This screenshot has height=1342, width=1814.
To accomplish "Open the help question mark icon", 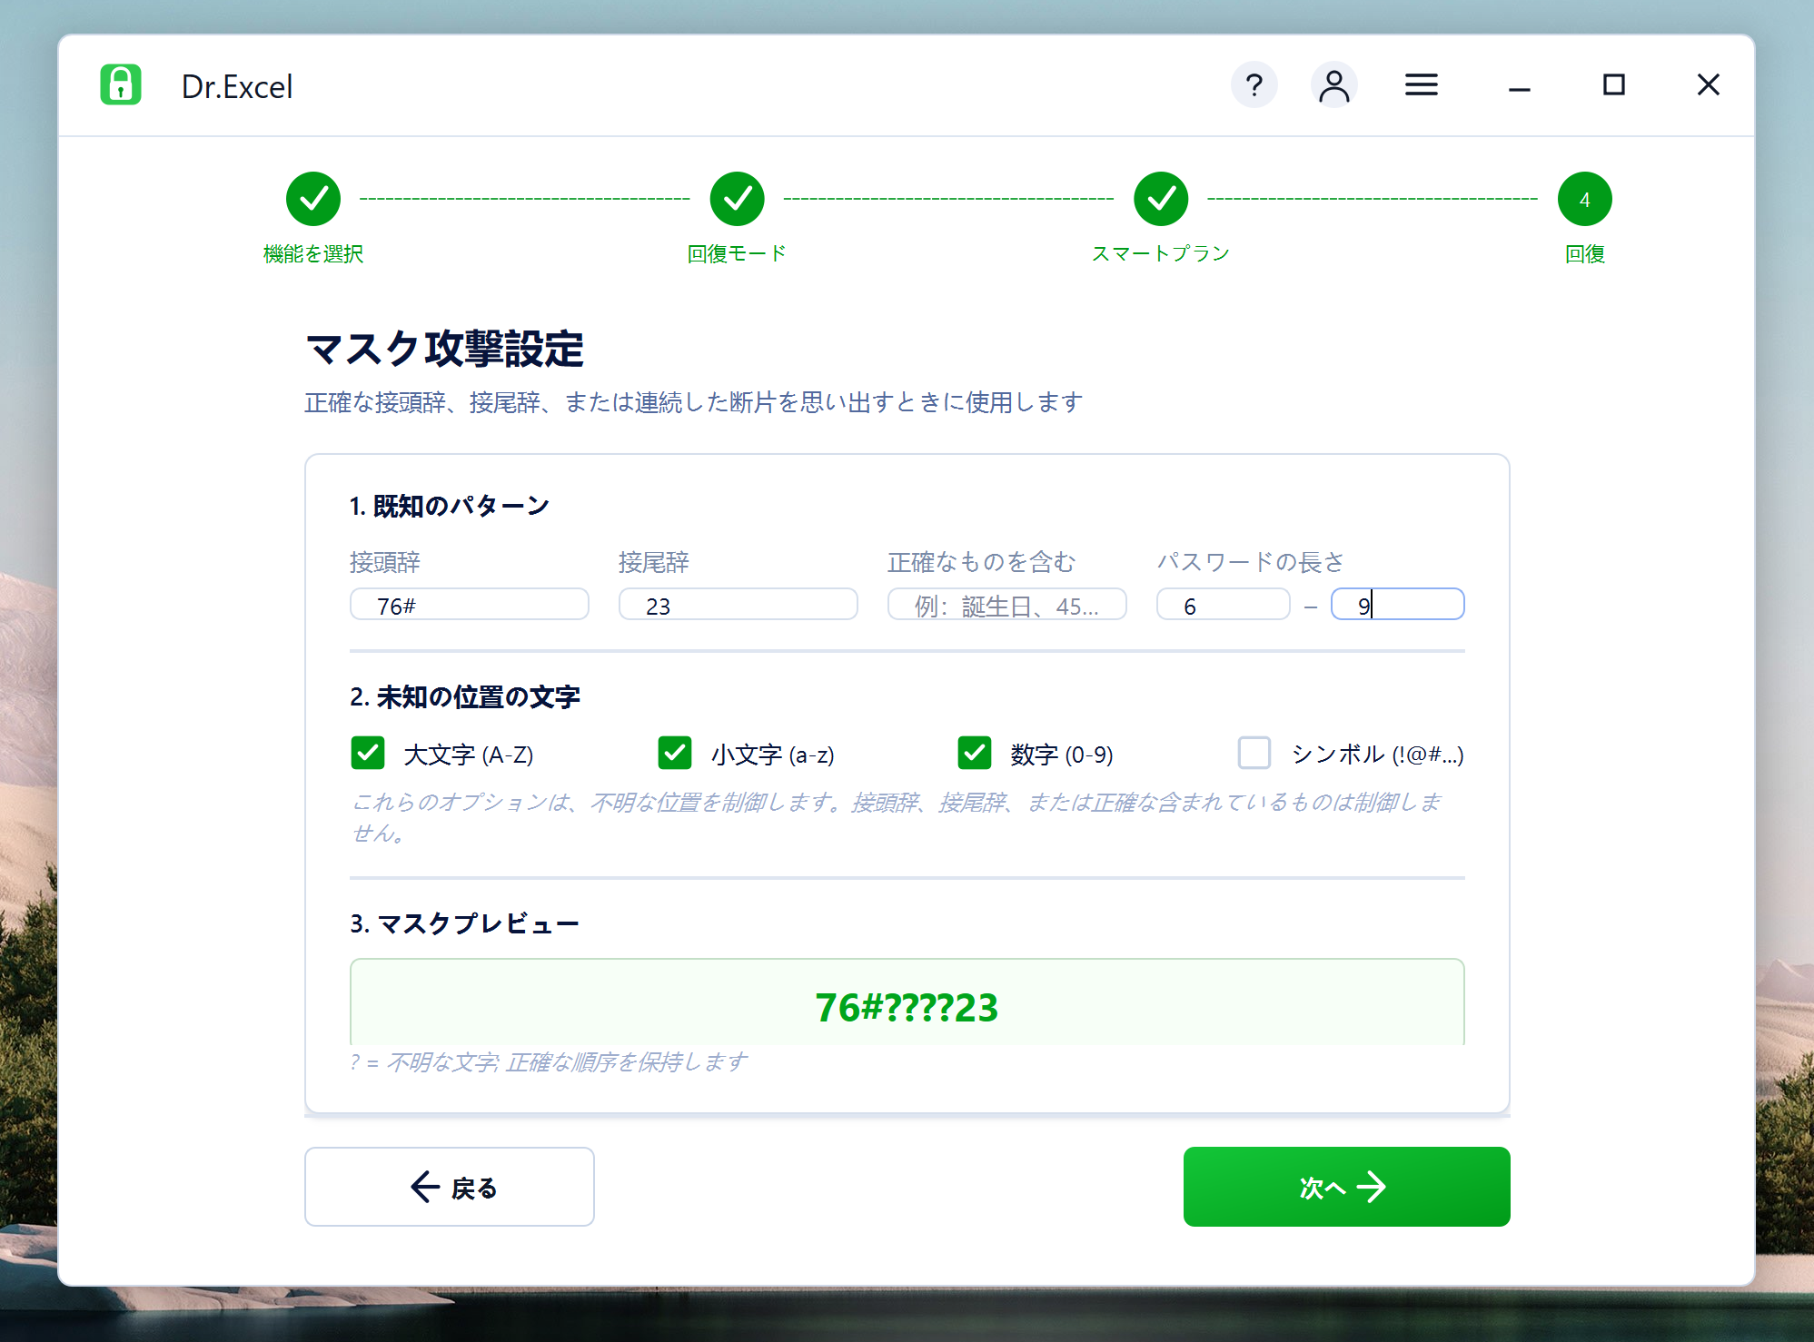I will point(1254,85).
